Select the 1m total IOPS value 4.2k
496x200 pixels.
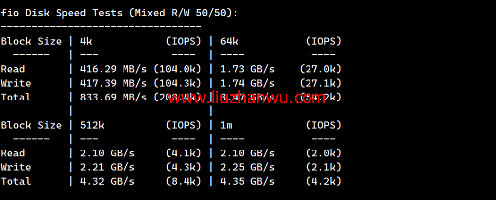pos(323,181)
